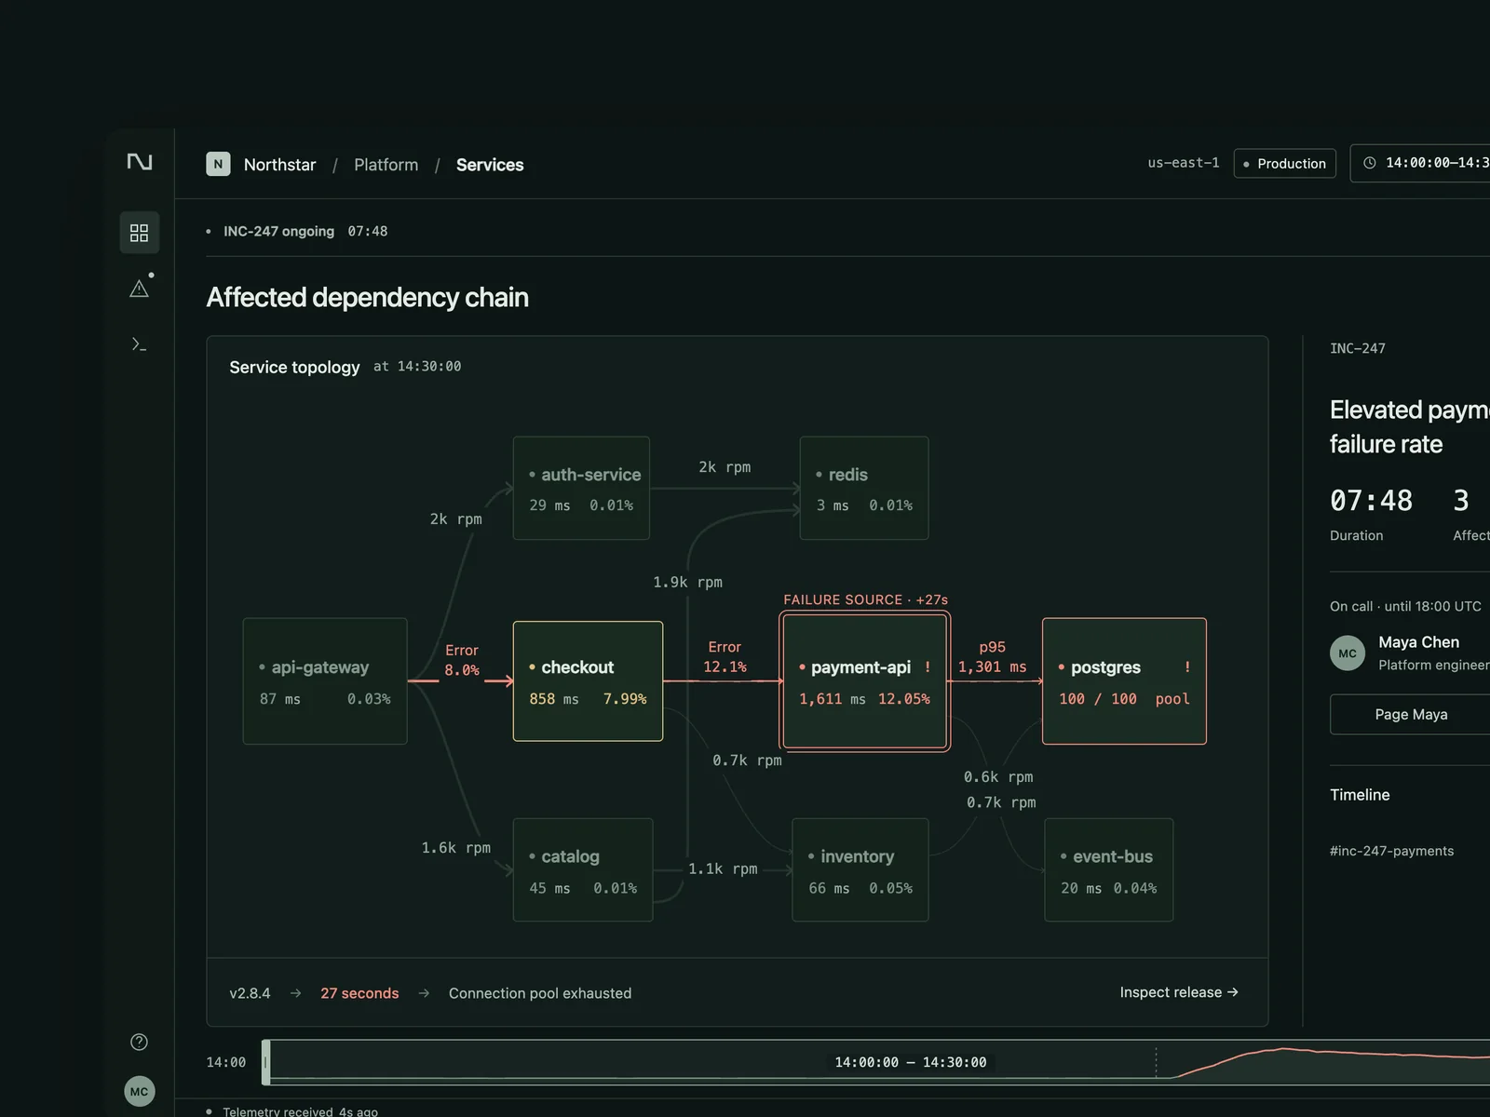1490x1117 pixels.
Task: Click the clock icon in time range
Action: click(1370, 163)
